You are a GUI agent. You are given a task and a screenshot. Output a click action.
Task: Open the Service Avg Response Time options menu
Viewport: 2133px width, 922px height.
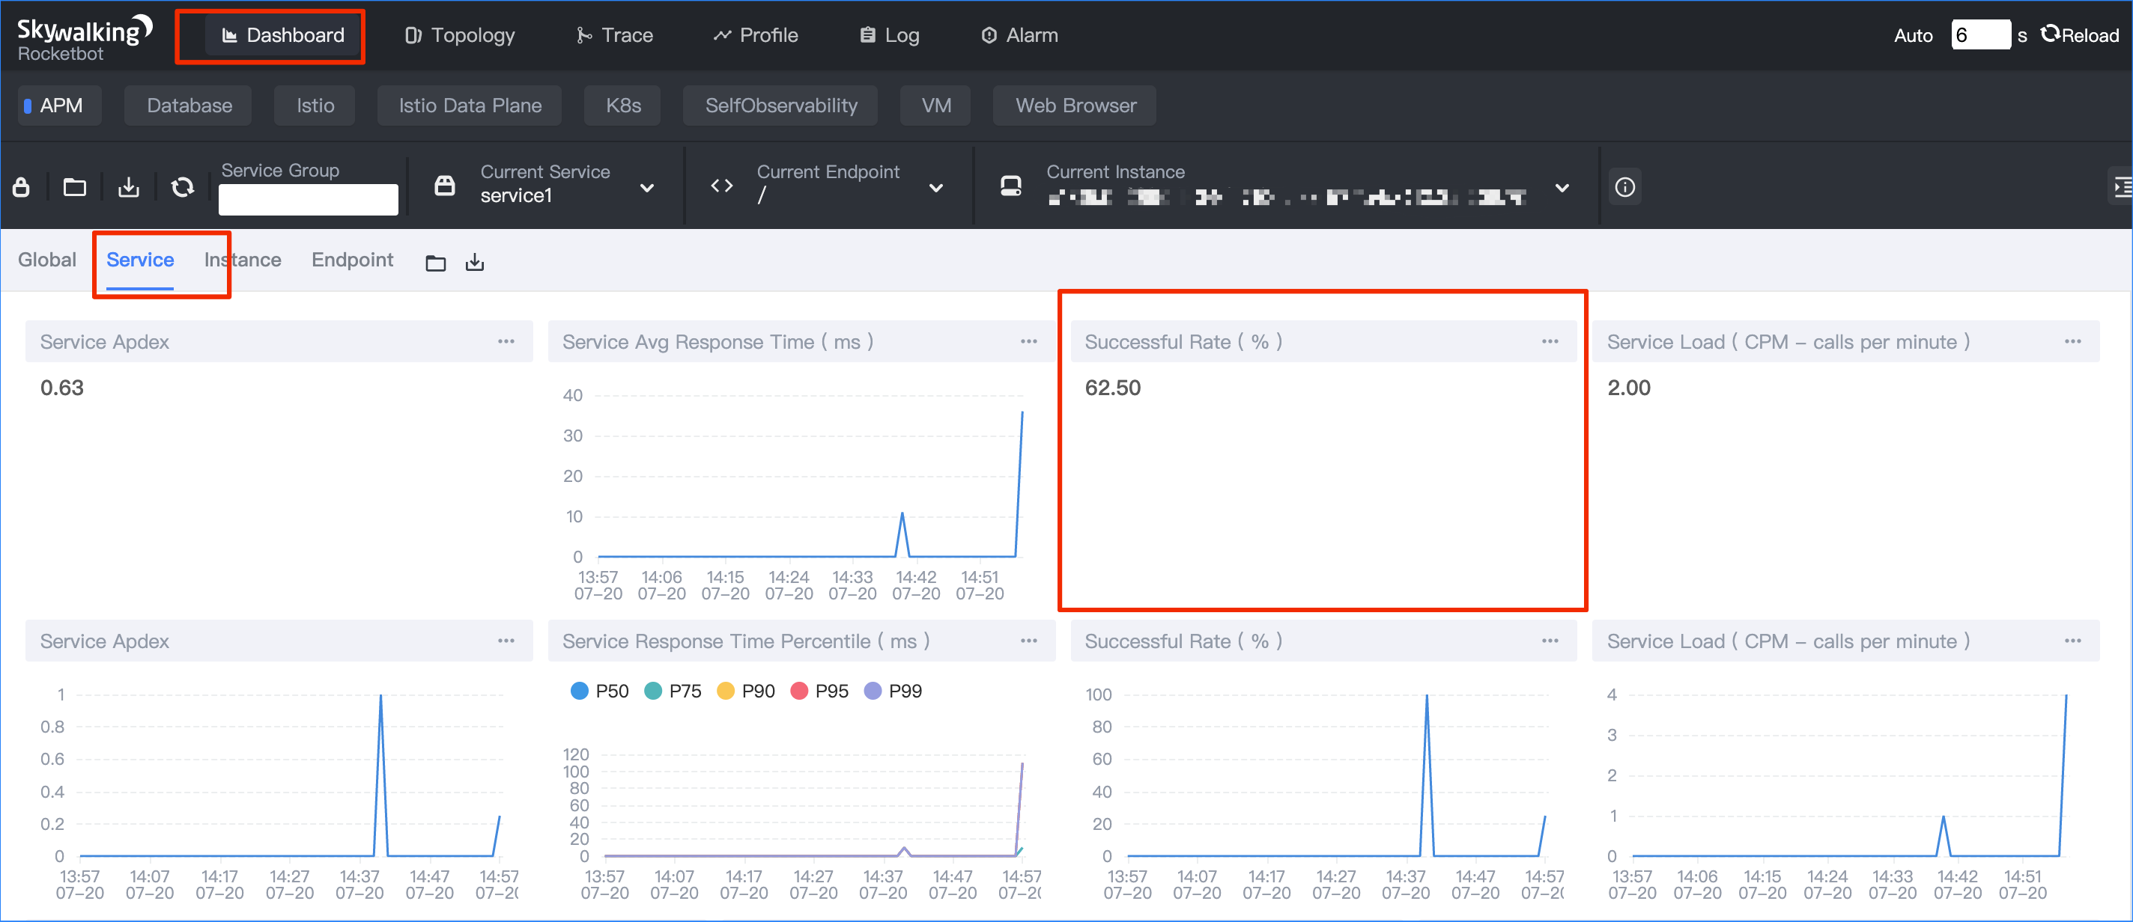coord(1028,341)
